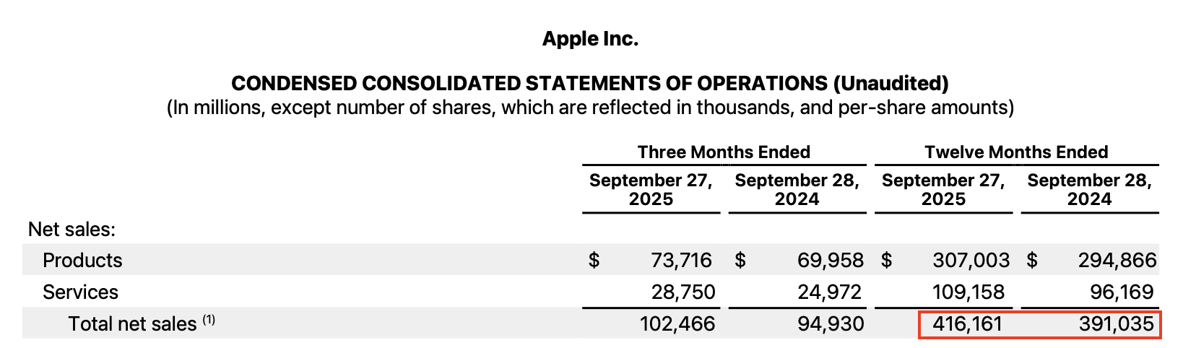Click the Net sales: section label
This screenshot has height=348, width=1183.
pos(71,230)
